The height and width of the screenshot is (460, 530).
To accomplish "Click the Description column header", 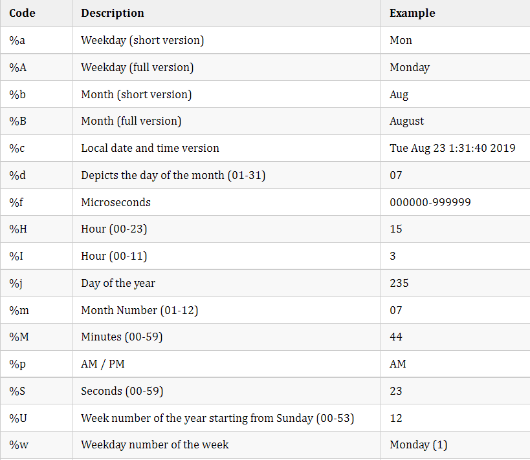I will coord(113,13).
